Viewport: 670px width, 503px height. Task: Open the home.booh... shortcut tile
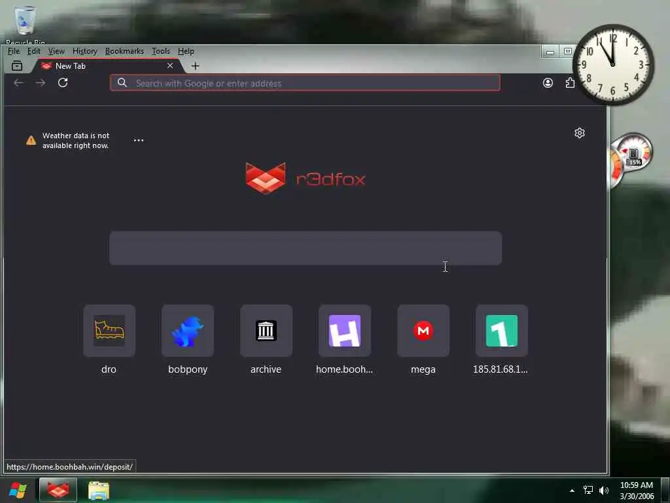pyautogui.click(x=345, y=331)
